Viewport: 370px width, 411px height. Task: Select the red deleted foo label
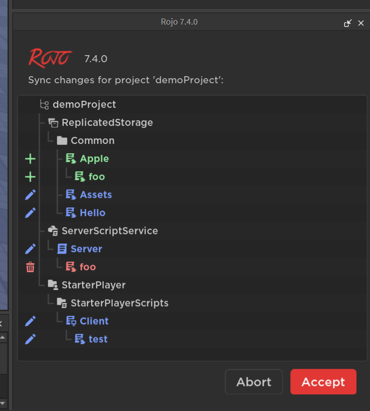click(88, 267)
